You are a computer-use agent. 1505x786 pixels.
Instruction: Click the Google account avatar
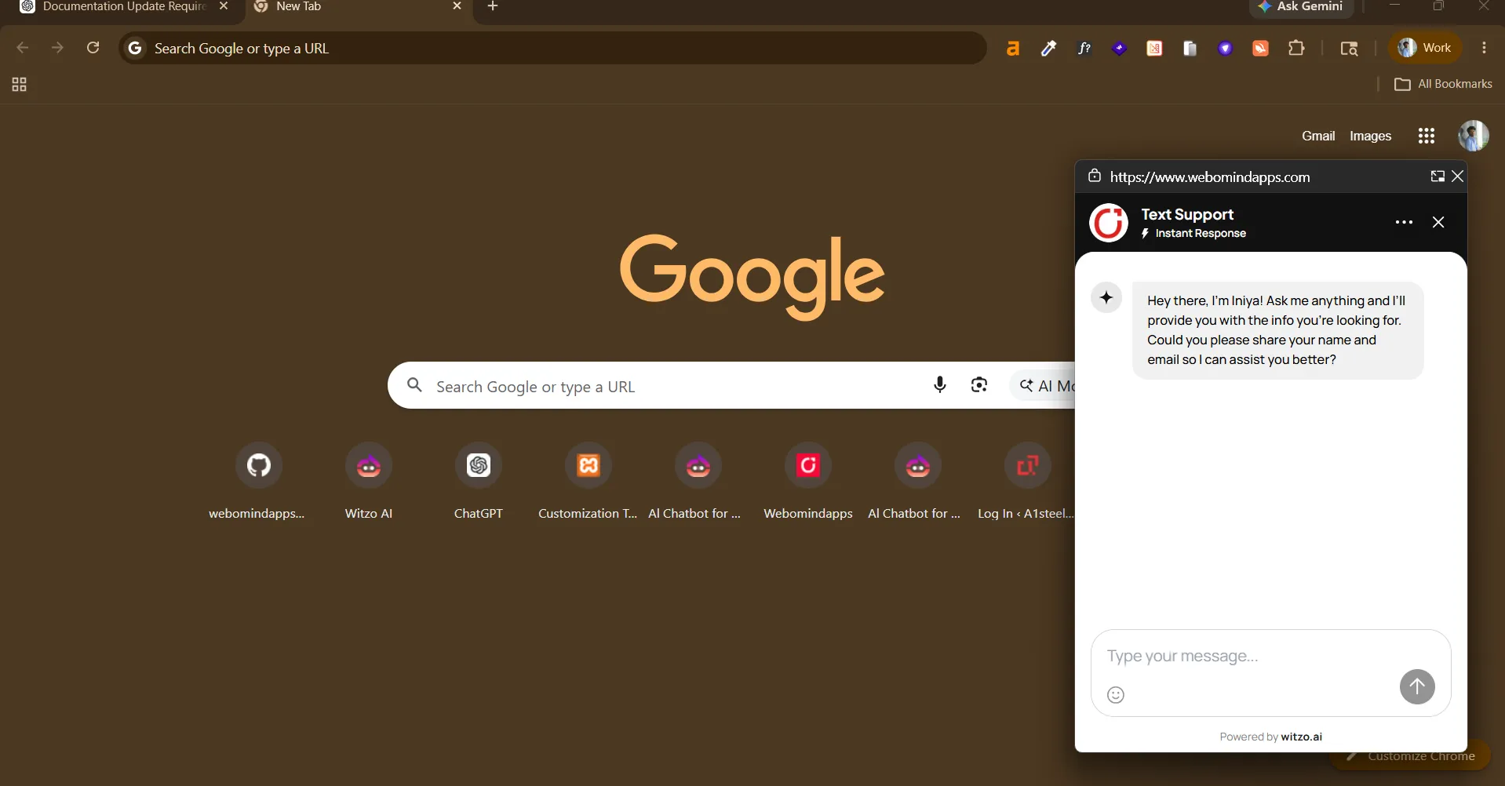[1473, 136]
